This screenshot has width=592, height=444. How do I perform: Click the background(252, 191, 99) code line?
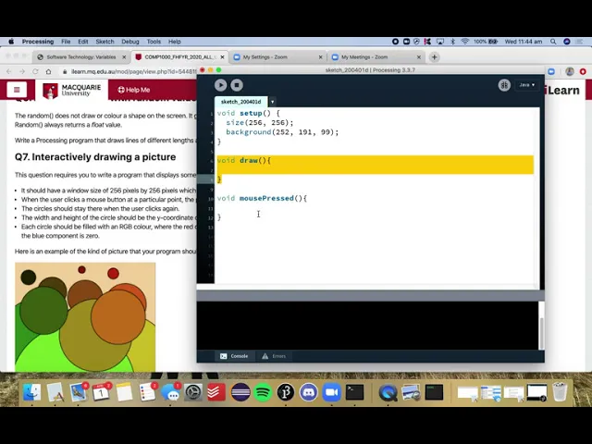[282, 132]
